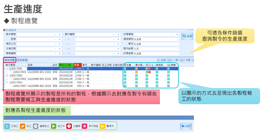Open the 訂單結案 dropdown

pyautogui.click(x=177, y=54)
